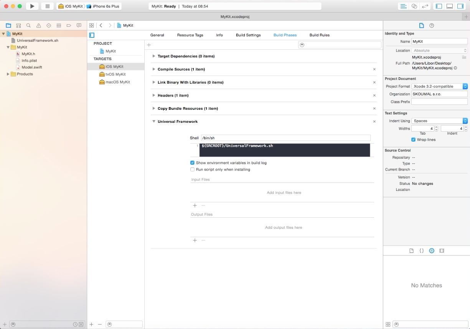The width and height of the screenshot is (470, 329).
Task: Add an input file
Action: [x=195, y=205]
